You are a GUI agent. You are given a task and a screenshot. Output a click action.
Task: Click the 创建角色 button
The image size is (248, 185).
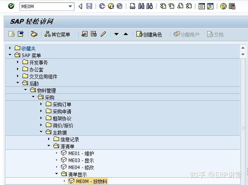(x=149, y=34)
